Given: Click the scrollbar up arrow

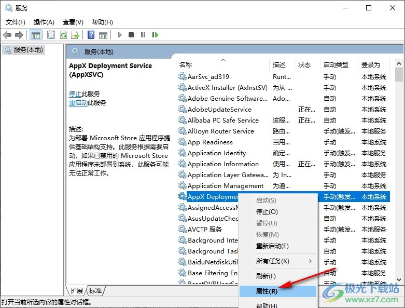Looking at the screenshot, I should pyautogui.click(x=399, y=63).
